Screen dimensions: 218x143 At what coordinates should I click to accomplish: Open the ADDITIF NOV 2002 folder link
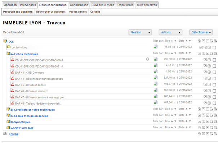coord(22,128)
